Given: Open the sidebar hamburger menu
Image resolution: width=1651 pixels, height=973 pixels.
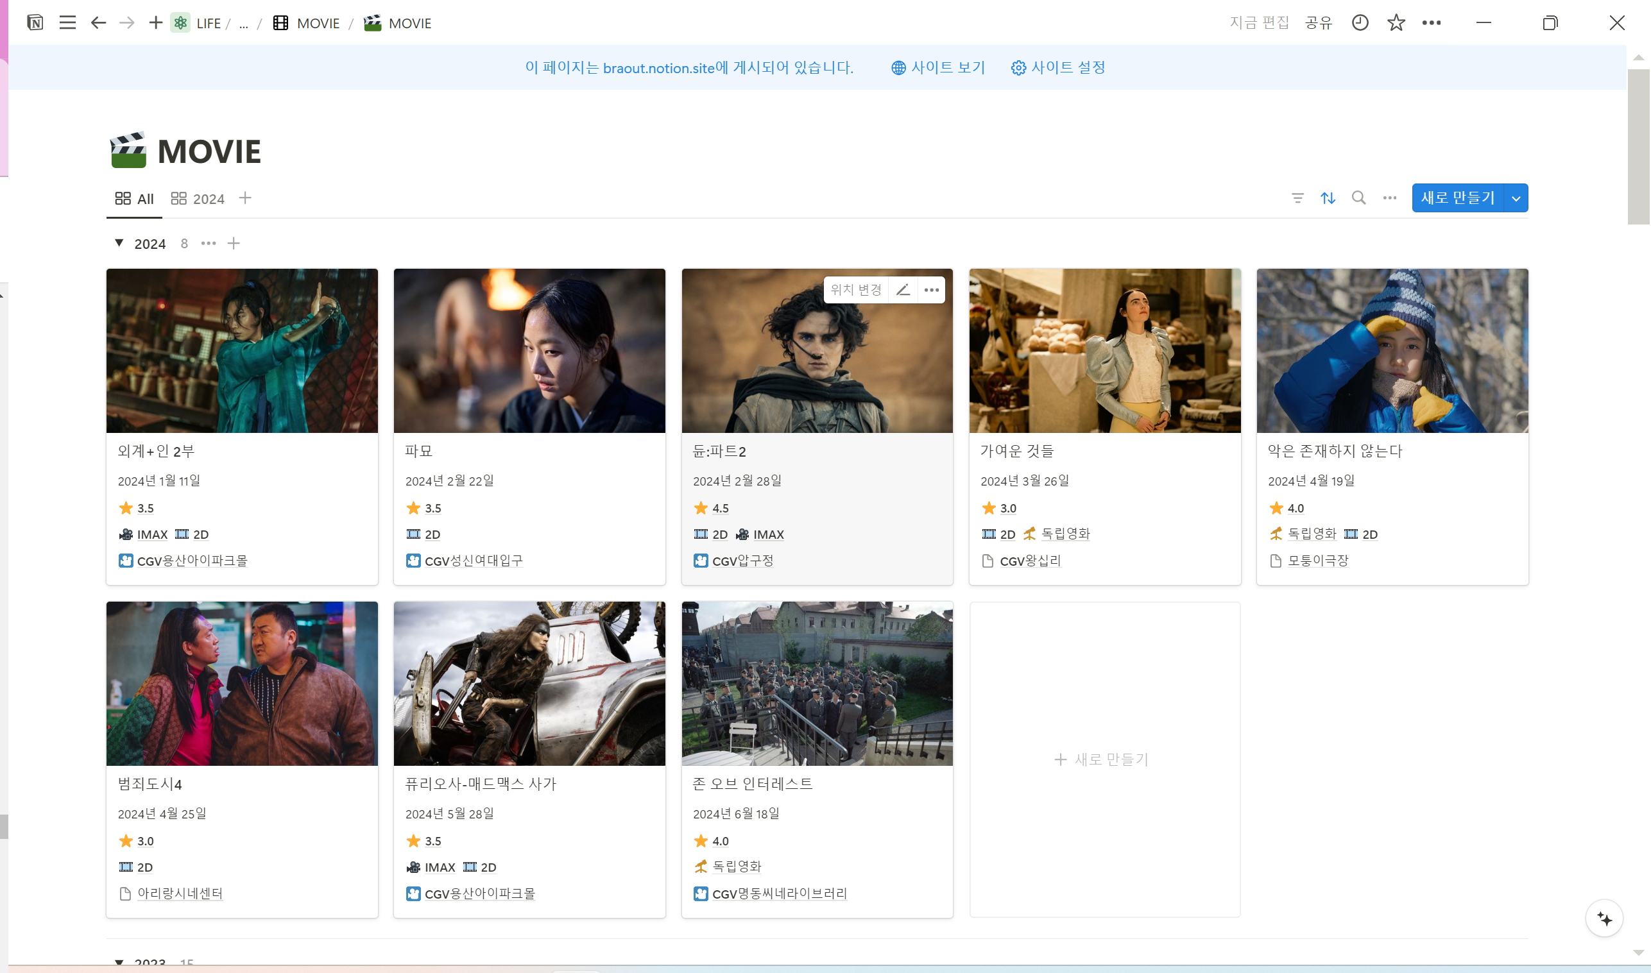Looking at the screenshot, I should click(x=67, y=23).
